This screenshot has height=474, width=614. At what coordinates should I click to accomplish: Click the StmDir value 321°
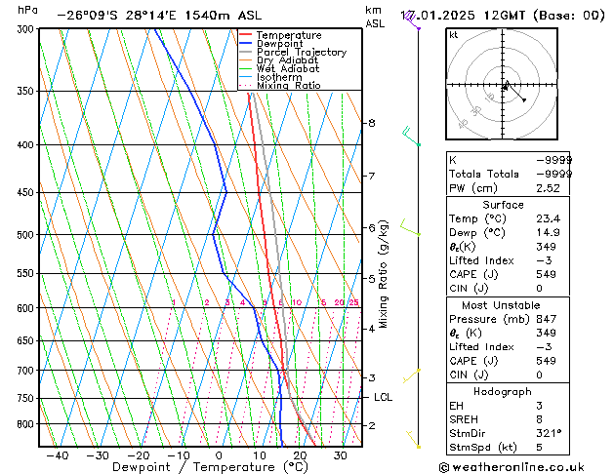[549, 433]
